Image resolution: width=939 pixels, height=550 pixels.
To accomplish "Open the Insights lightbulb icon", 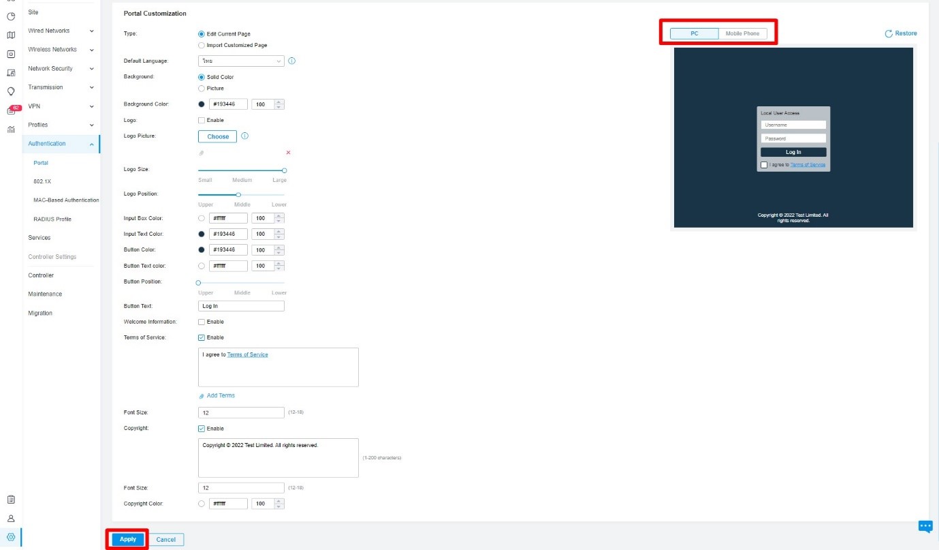I will coord(11,91).
